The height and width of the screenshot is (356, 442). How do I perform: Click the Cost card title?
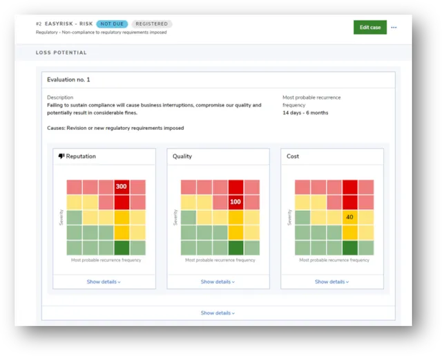click(293, 156)
